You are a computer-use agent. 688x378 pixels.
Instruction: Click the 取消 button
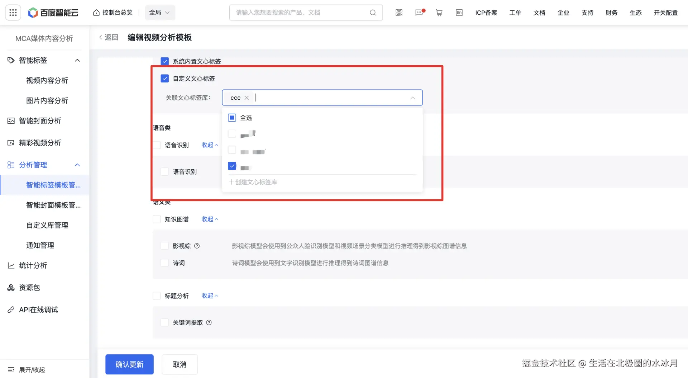tap(180, 364)
